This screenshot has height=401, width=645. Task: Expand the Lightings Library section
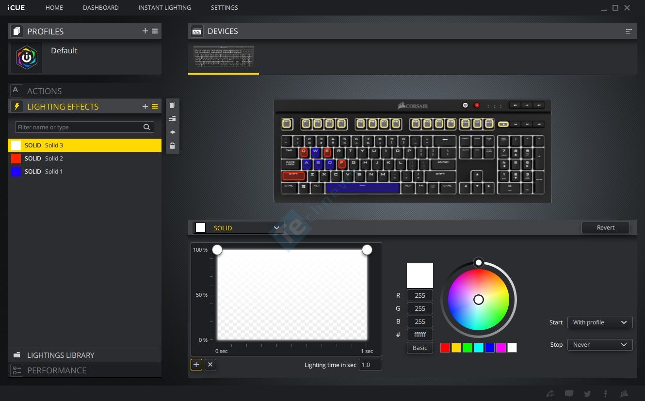pos(84,355)
